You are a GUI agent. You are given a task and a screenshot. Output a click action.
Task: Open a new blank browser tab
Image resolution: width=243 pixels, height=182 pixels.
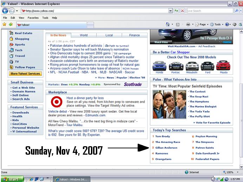pos(90,25)
